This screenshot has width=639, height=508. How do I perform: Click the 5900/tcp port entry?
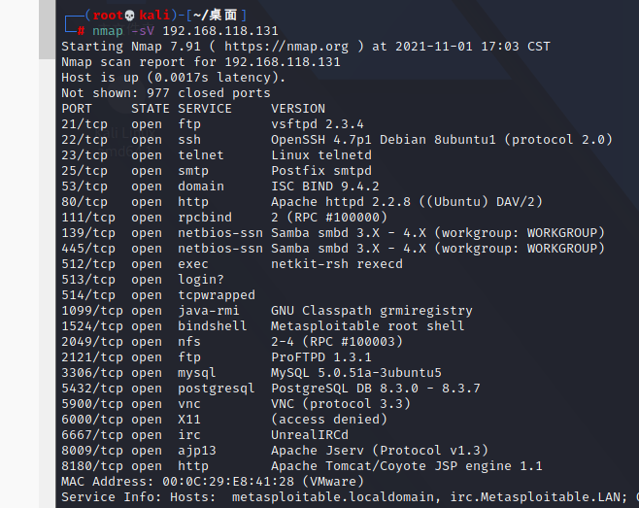click(x=92, y=404)
